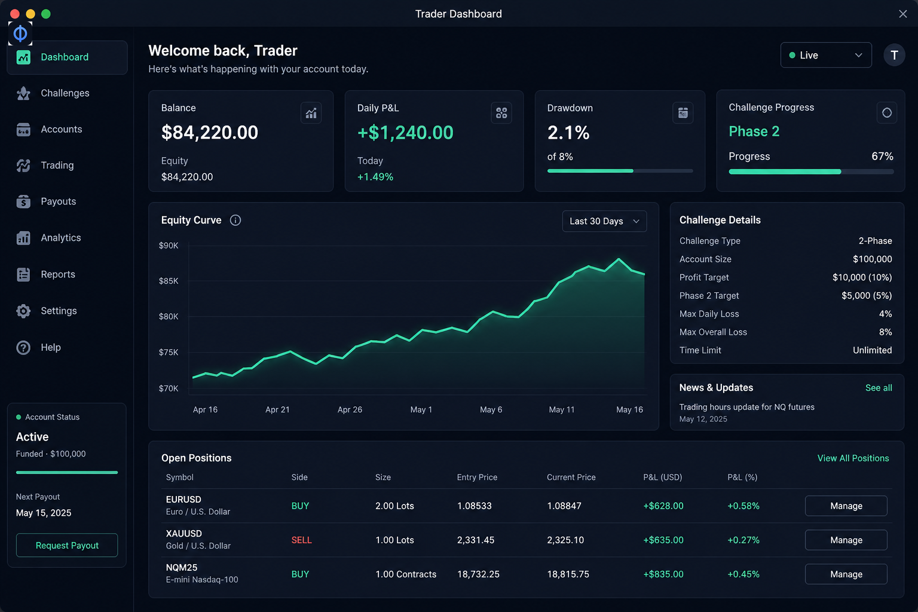Select Analytics in the sidebar
Viewport: 918px width, 612px height.
[67, 238]
